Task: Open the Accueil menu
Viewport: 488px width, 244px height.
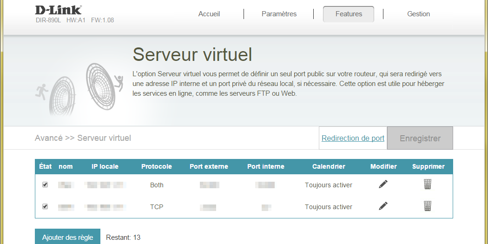Action: (x=209, y=14)
